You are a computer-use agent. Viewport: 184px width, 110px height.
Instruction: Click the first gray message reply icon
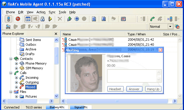coord(16,27)
